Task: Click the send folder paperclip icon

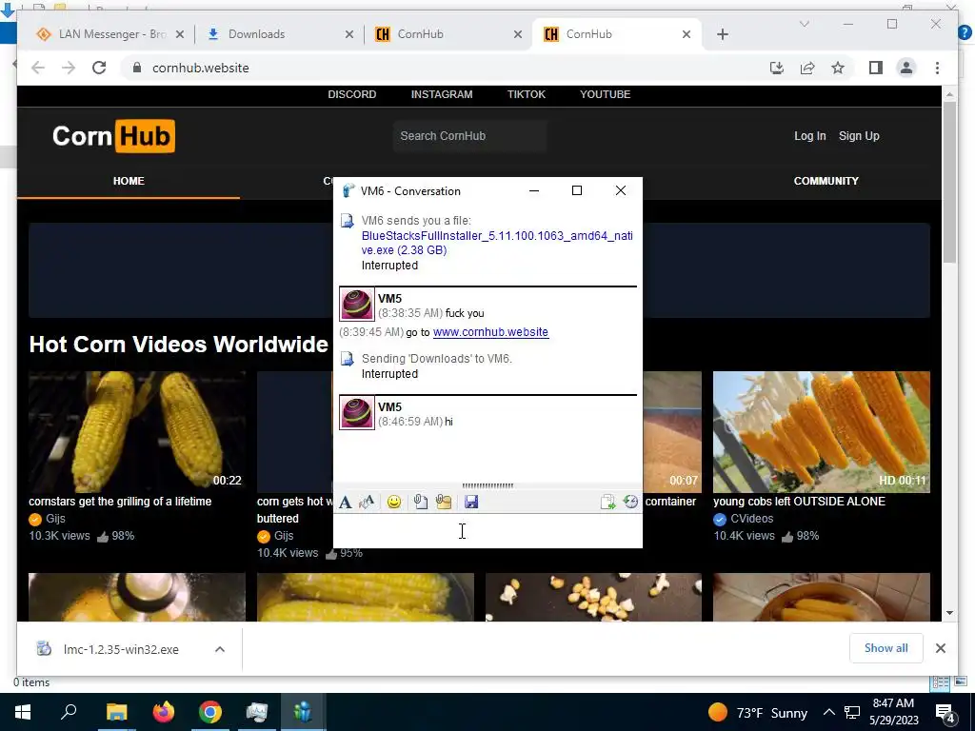Action: point(444,503)
